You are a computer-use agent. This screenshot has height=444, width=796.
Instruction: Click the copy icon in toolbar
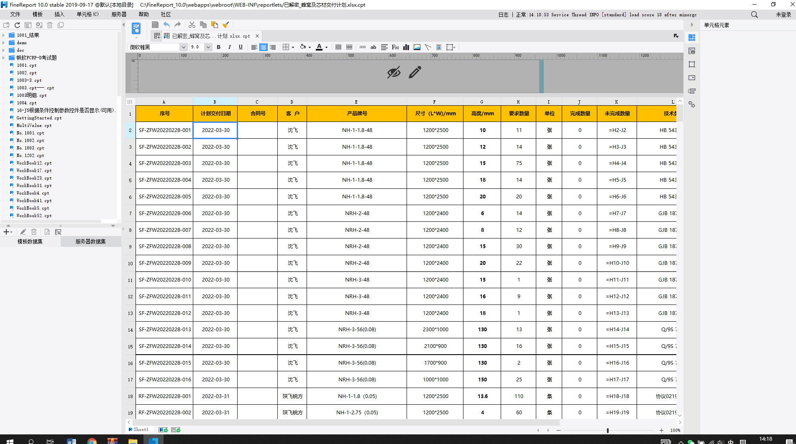pos(203,25)
